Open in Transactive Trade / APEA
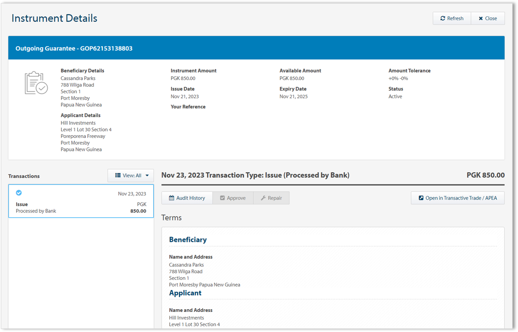 click(457, 198)
